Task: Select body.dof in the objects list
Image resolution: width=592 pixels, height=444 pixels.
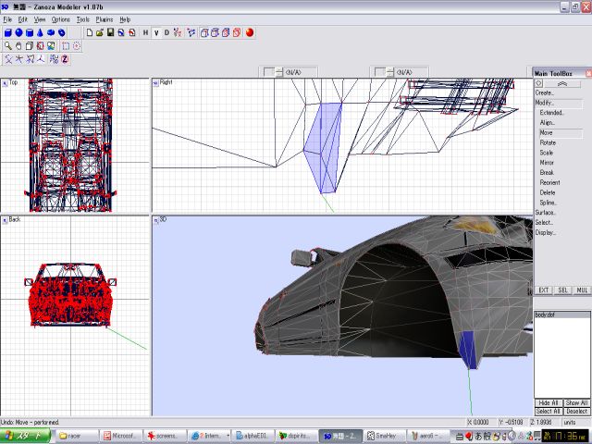Action: [x=545, y=316]
